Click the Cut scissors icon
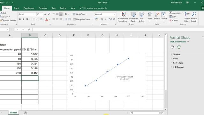This screenshot has width=204, height=115. tap(1, 13)
